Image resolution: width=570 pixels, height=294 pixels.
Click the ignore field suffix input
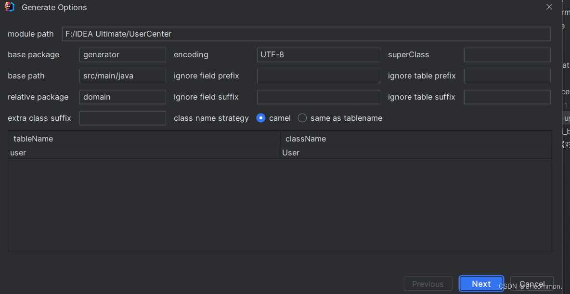(318, 97)
